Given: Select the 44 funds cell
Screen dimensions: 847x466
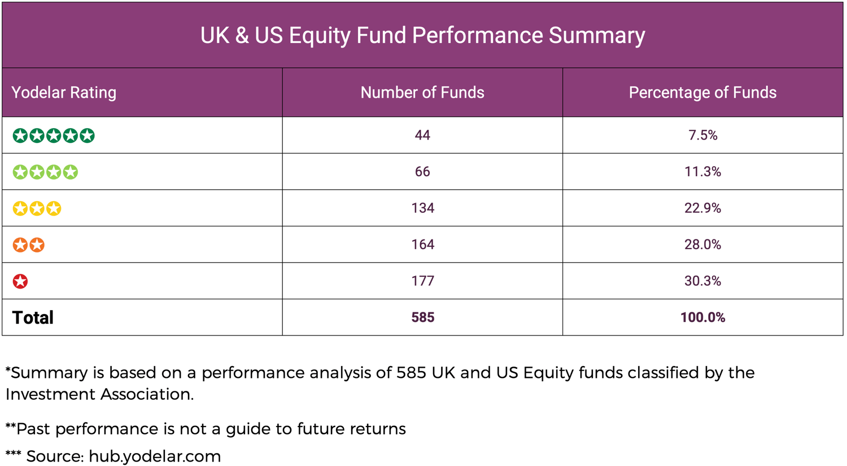Looking at the screenshot, I should (422, 135).
